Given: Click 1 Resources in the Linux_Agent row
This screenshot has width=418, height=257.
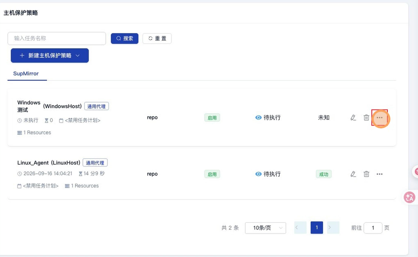Looking at the screenshot, I should coord(85,186).
